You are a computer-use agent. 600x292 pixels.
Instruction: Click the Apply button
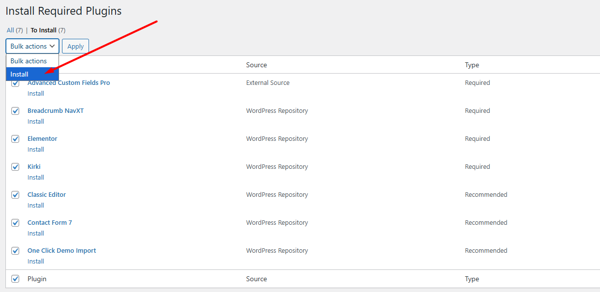tap(75, 46)
